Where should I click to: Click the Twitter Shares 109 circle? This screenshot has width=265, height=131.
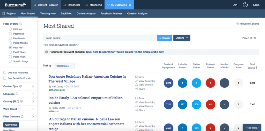pyautogui.click(x=196, y=104)
